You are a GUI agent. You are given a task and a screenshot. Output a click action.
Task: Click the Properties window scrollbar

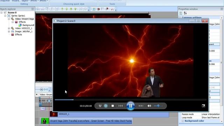tap(222, 62)
